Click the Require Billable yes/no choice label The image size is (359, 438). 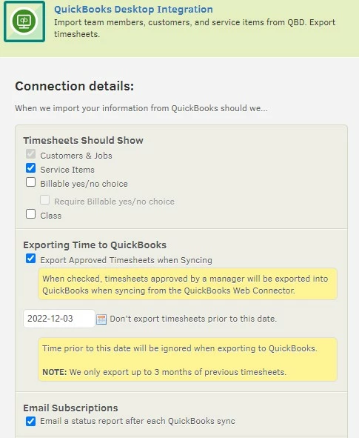(115, 202)
